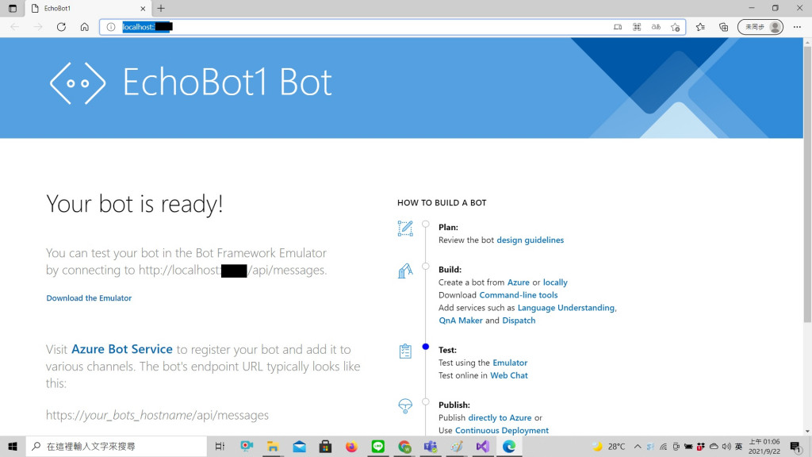Go to the browser home page
Viewport: 812px width, 457px height.
pos(84,27)
